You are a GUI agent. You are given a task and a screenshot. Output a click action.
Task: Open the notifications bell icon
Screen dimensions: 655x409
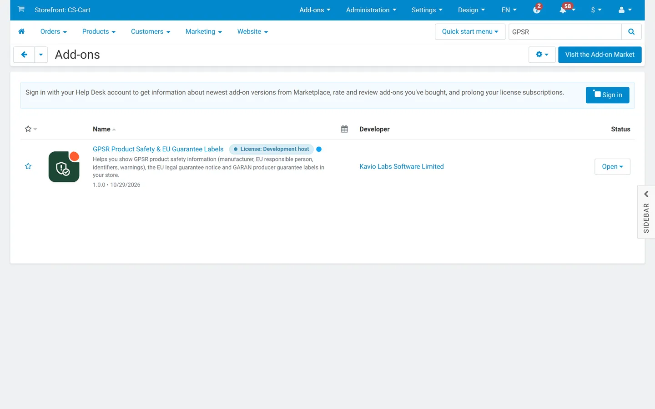pos(563,10)
